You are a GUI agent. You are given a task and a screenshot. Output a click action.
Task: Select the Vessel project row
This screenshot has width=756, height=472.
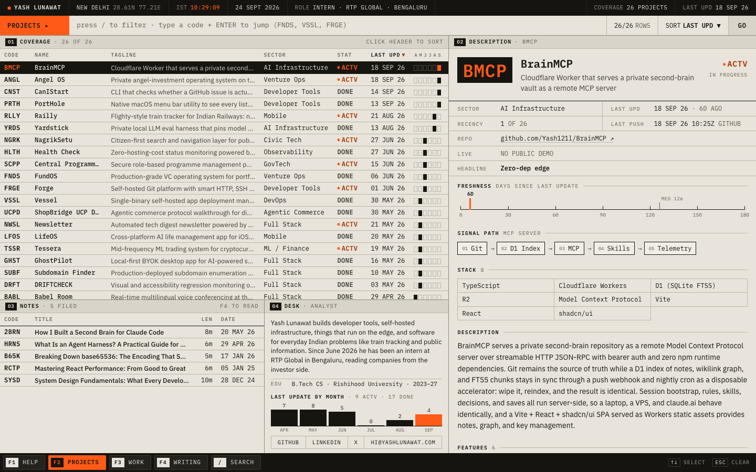[x=224, y=200]
